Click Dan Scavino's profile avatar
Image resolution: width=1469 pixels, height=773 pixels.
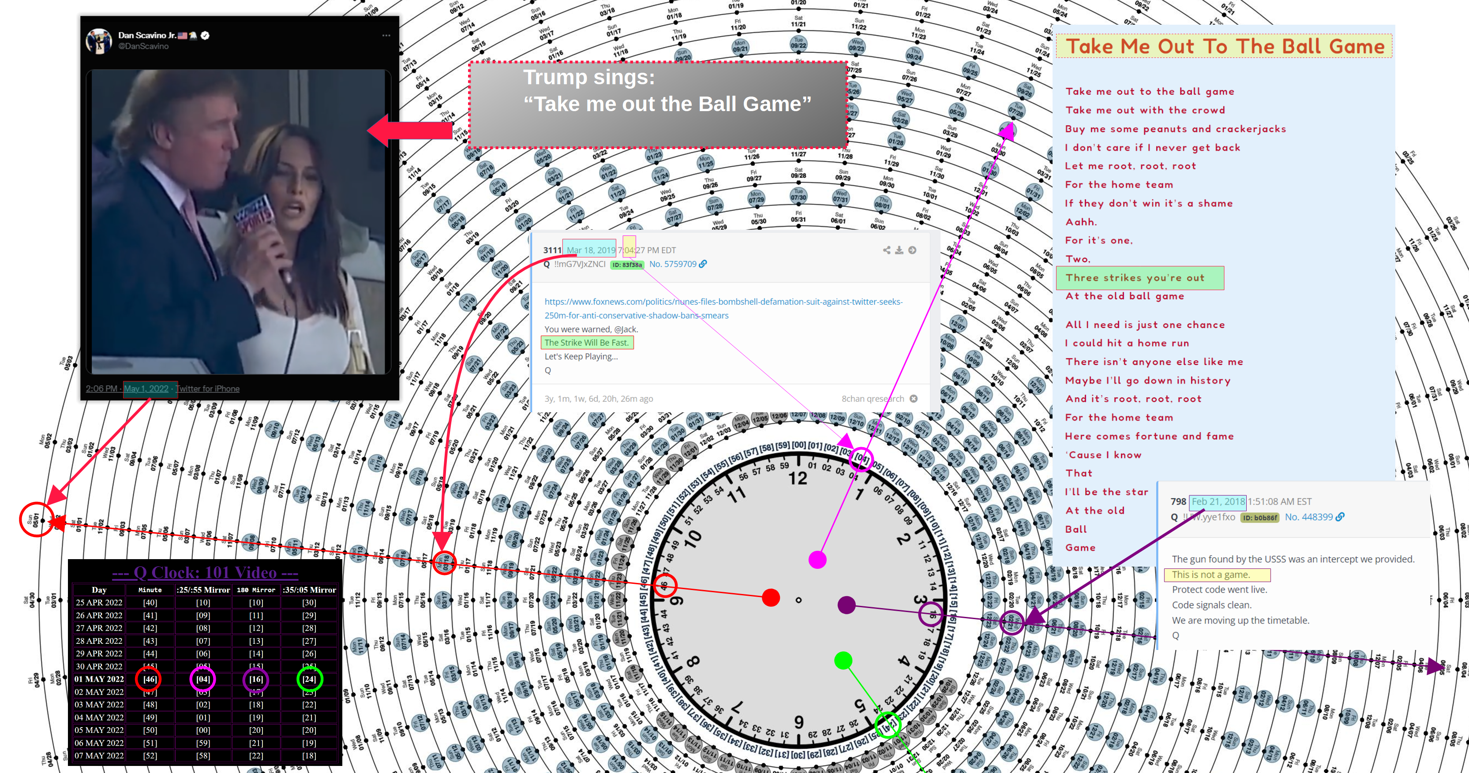tap(99, 41)
